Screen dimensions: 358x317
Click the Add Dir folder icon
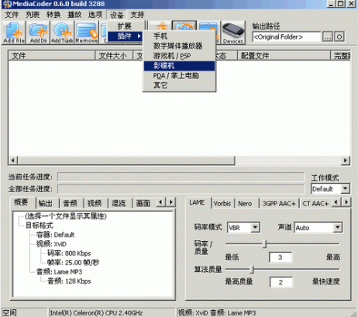pos(38,33)
